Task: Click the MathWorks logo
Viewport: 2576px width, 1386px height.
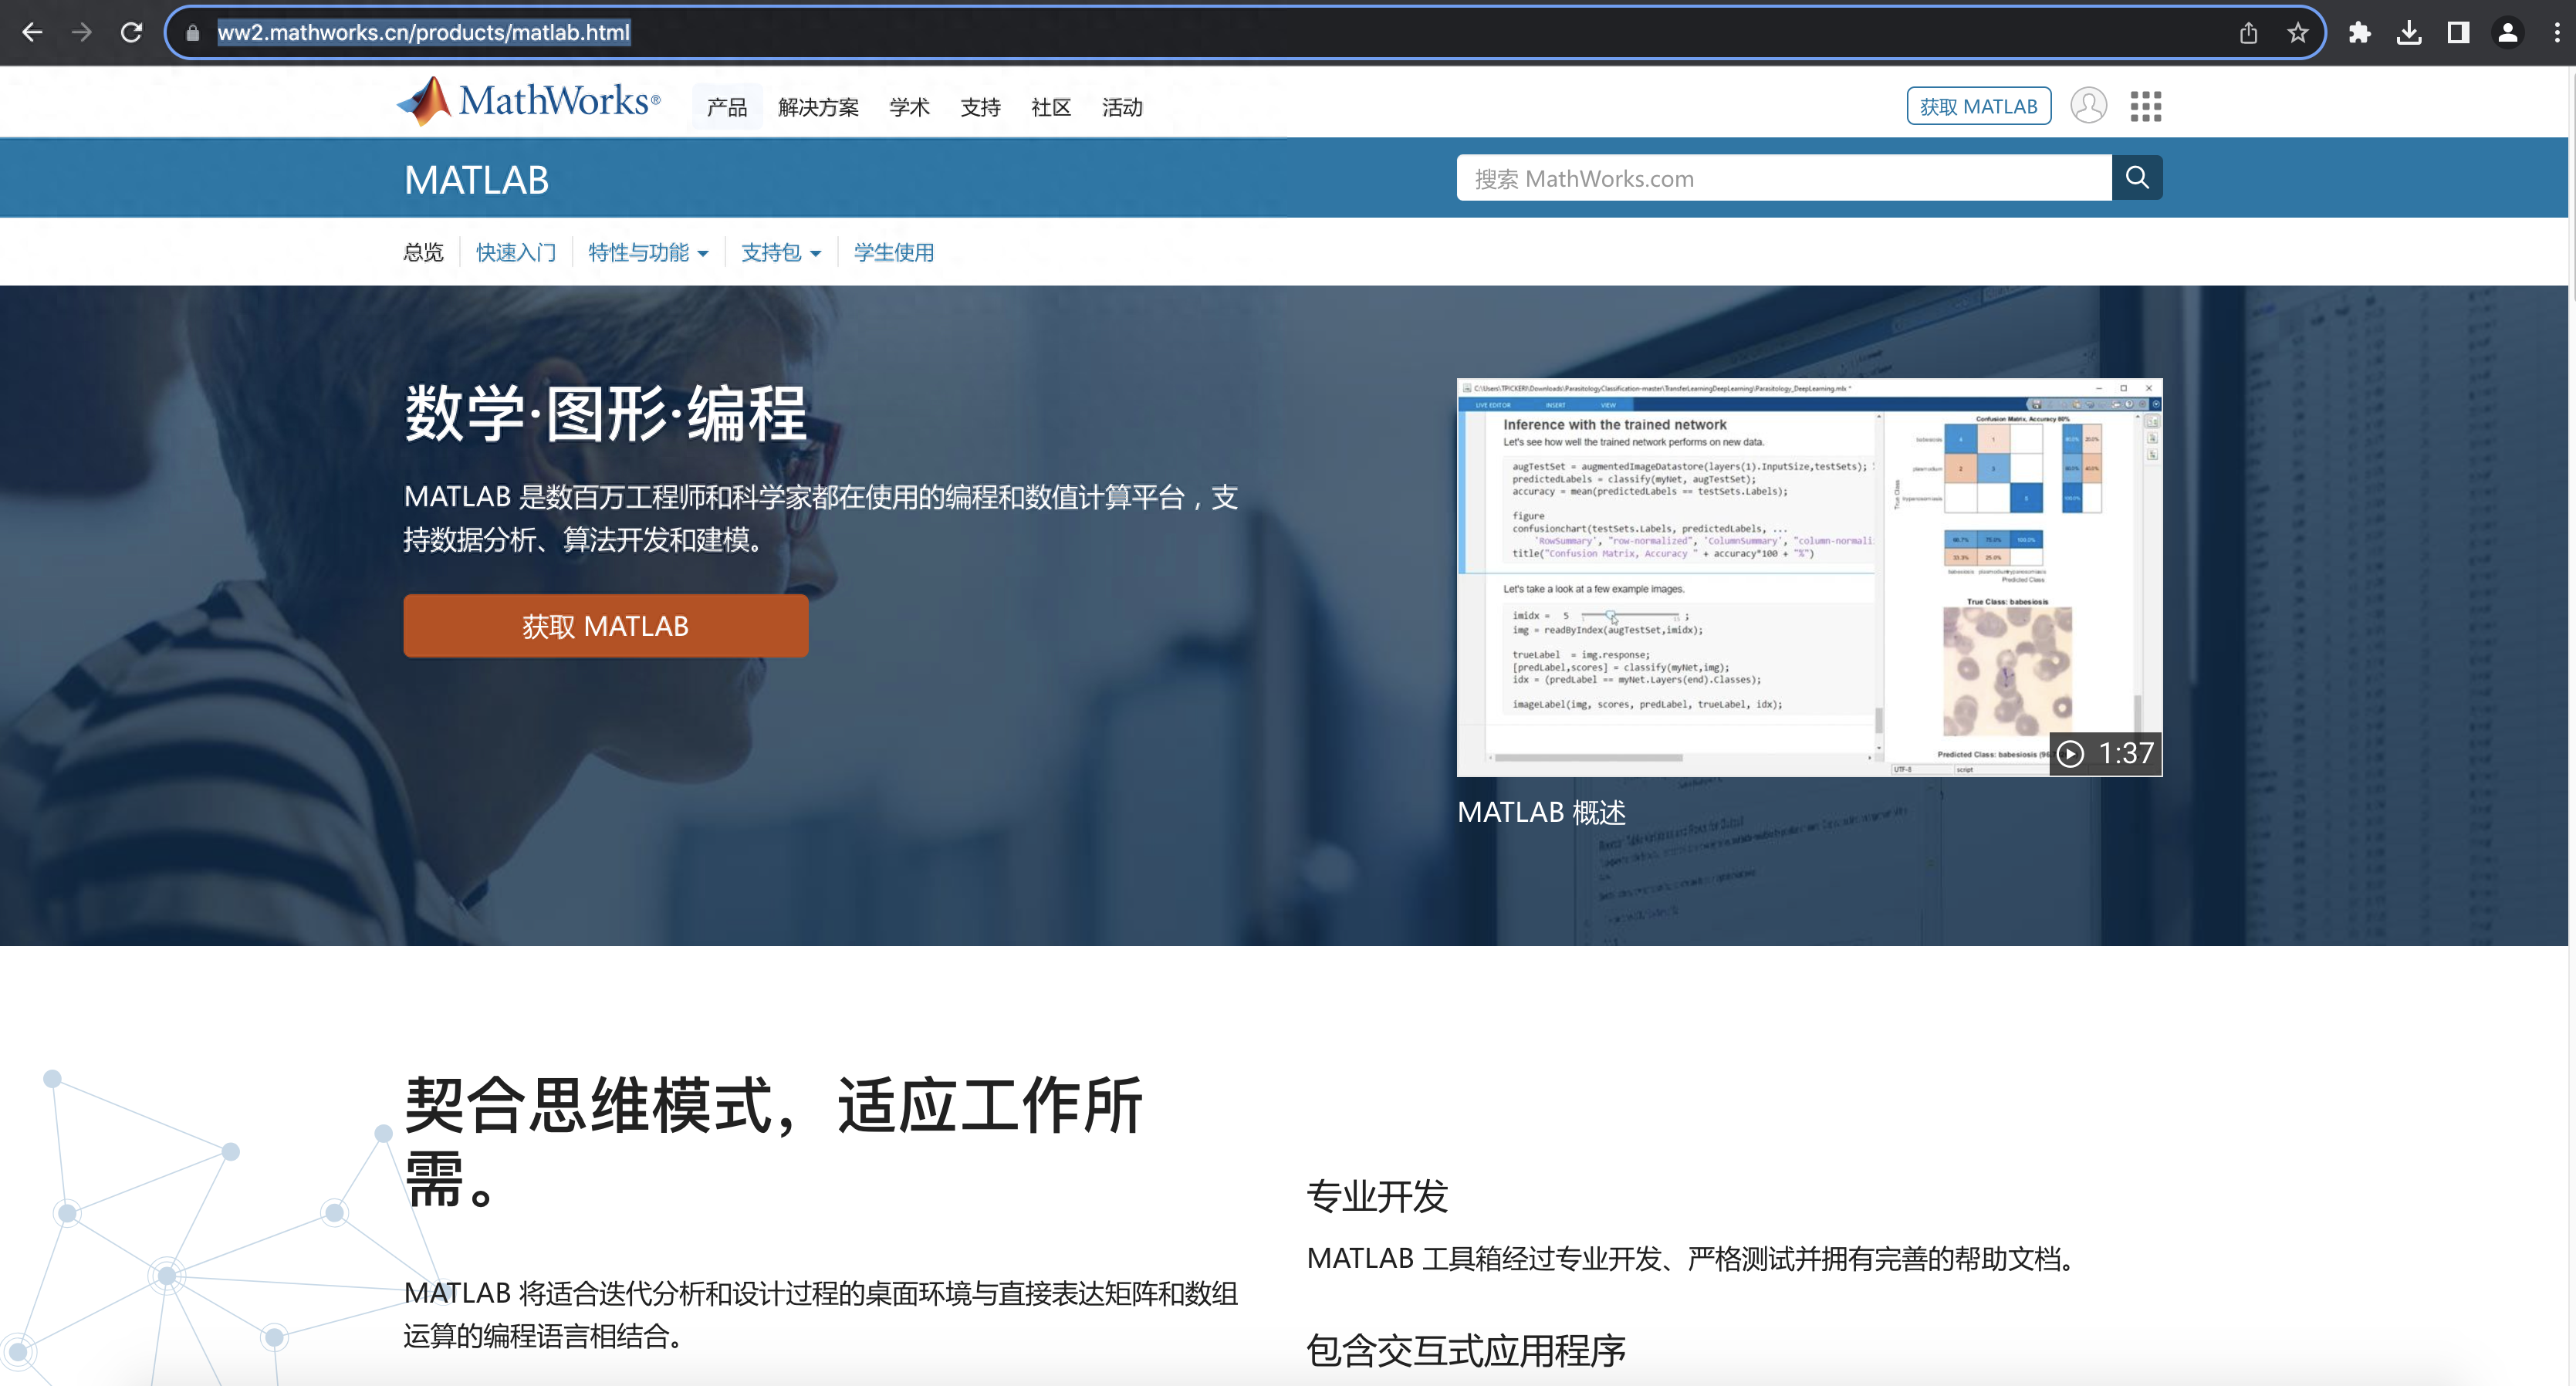Action: click(528, 101)
